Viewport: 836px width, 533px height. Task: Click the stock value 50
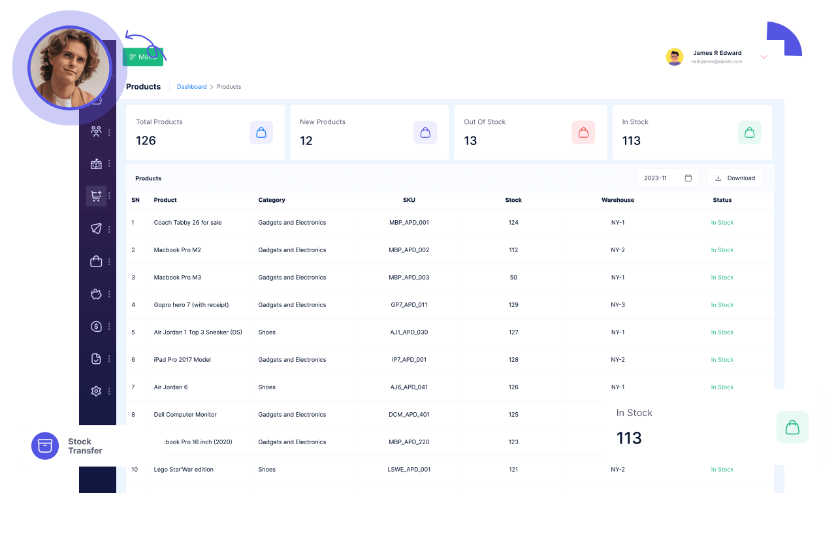513,278
